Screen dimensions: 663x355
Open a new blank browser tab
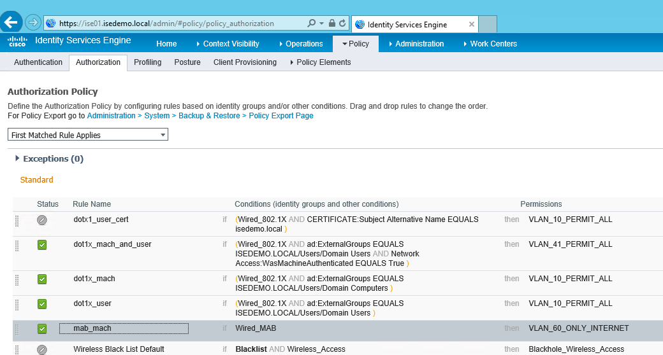[x=488, y=24]
